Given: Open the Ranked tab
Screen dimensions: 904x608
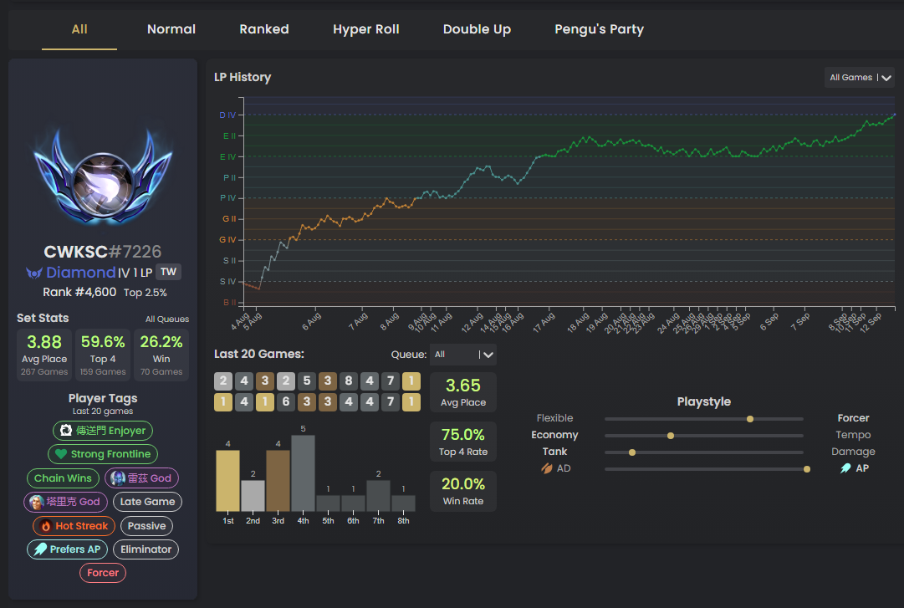Looking at the screenshot, I should pos(264,29).
